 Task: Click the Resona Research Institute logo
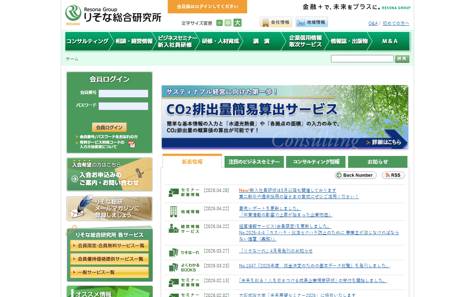click(x=113, y=15)
